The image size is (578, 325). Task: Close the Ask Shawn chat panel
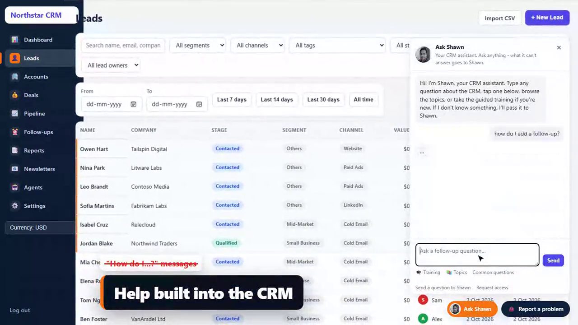coord(559,47)
